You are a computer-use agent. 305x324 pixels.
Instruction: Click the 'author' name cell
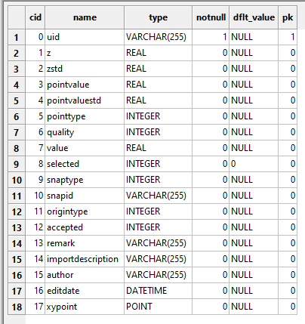coord(85,275)
